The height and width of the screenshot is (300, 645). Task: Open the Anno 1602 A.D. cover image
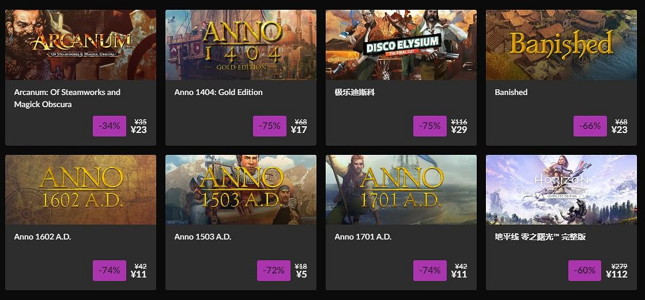[81, 189]
